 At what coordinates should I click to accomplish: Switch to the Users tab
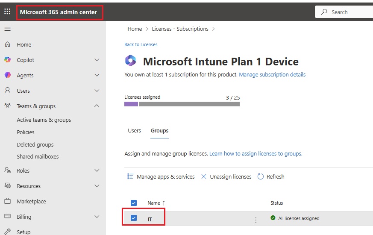[134, 131]
